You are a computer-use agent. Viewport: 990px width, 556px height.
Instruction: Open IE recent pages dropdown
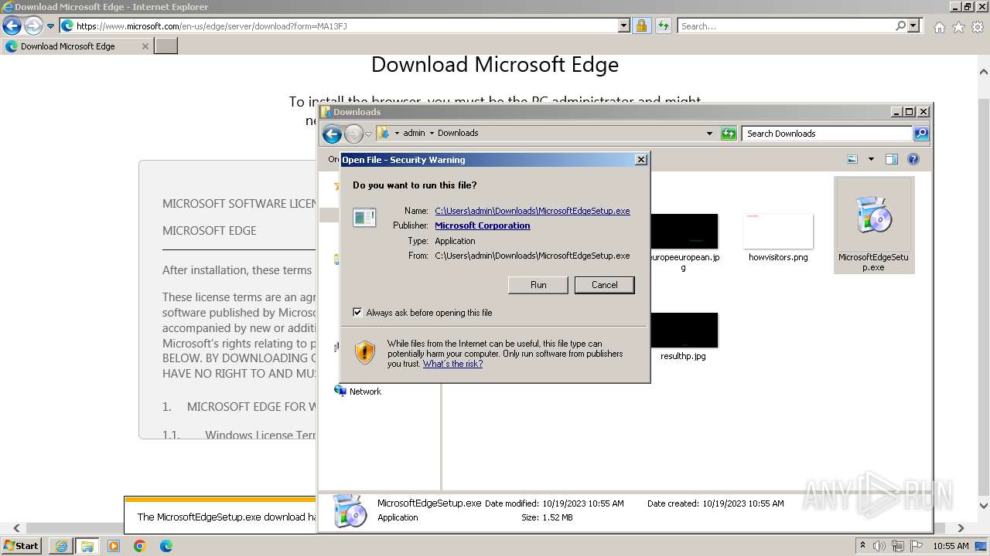50,25
